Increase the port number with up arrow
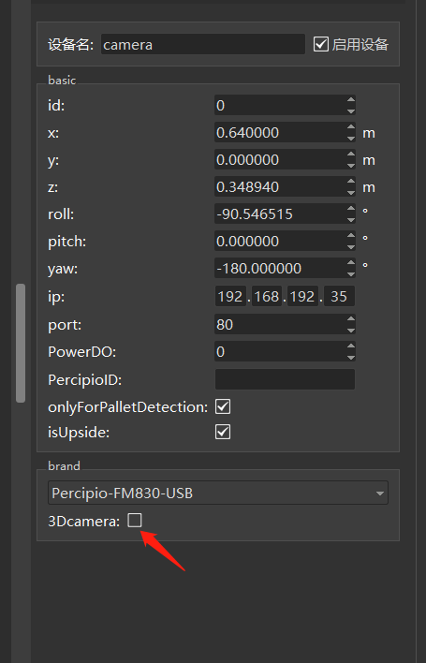This screenshot has width=426, height=663. [x=351, y=318]
